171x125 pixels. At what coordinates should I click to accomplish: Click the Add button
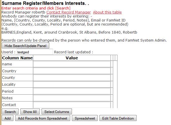click(7, 118)
